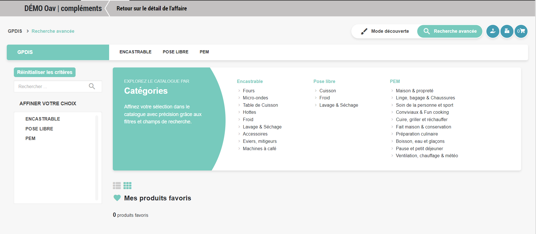Click the magnifier icon in the Rechercher field
Viewport: 536px width, 234px height.
click(92, 86)
